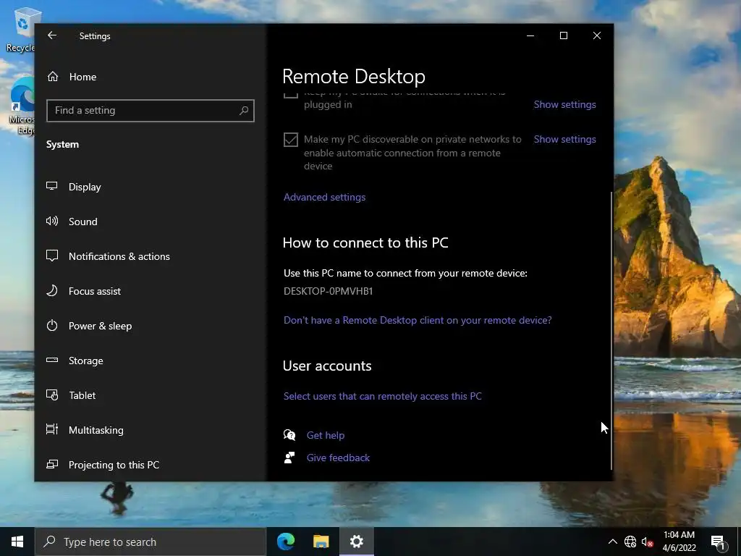
Task: Open Advanced settings link
Action: click(x=324, y=197)
